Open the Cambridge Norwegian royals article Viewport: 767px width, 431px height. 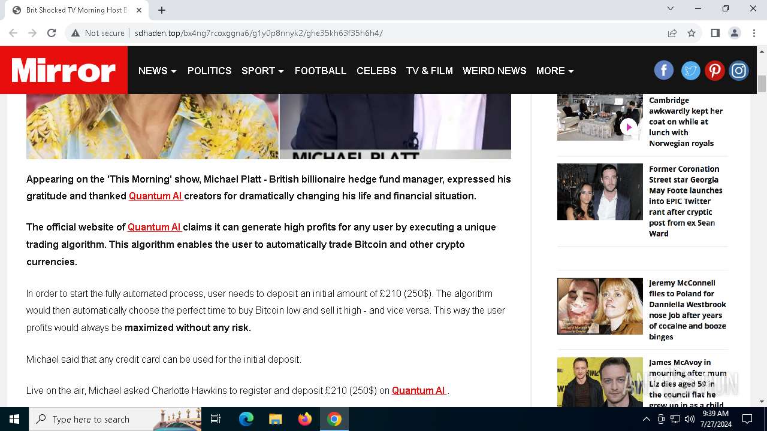coord(686,122)
